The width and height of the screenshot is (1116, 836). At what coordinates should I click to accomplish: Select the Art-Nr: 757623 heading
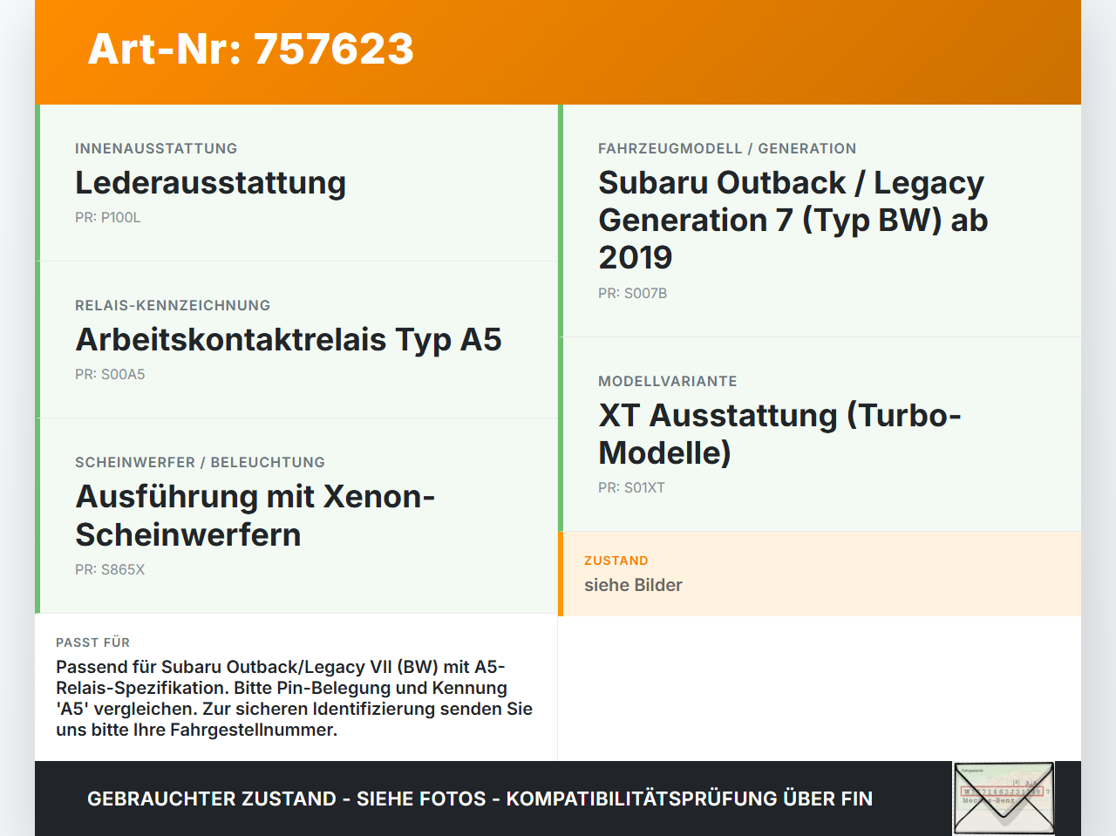click(250, 49)
